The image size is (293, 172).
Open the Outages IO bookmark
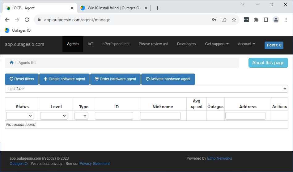pyautogui.click(x=18, y=30)
